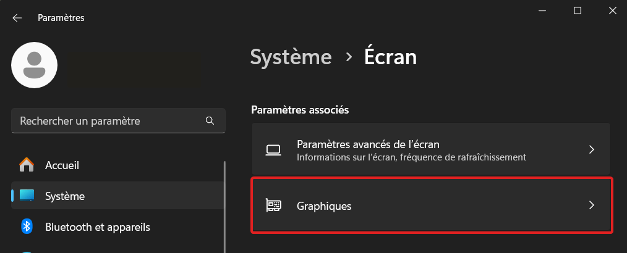The image size is (627, 253).
Task: Focus the Rechercher un paramètre field
Action: point(118,120)
